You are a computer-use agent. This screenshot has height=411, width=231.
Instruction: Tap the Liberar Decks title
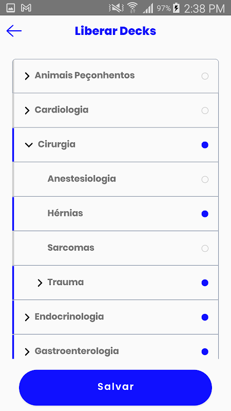coord(115,31)
